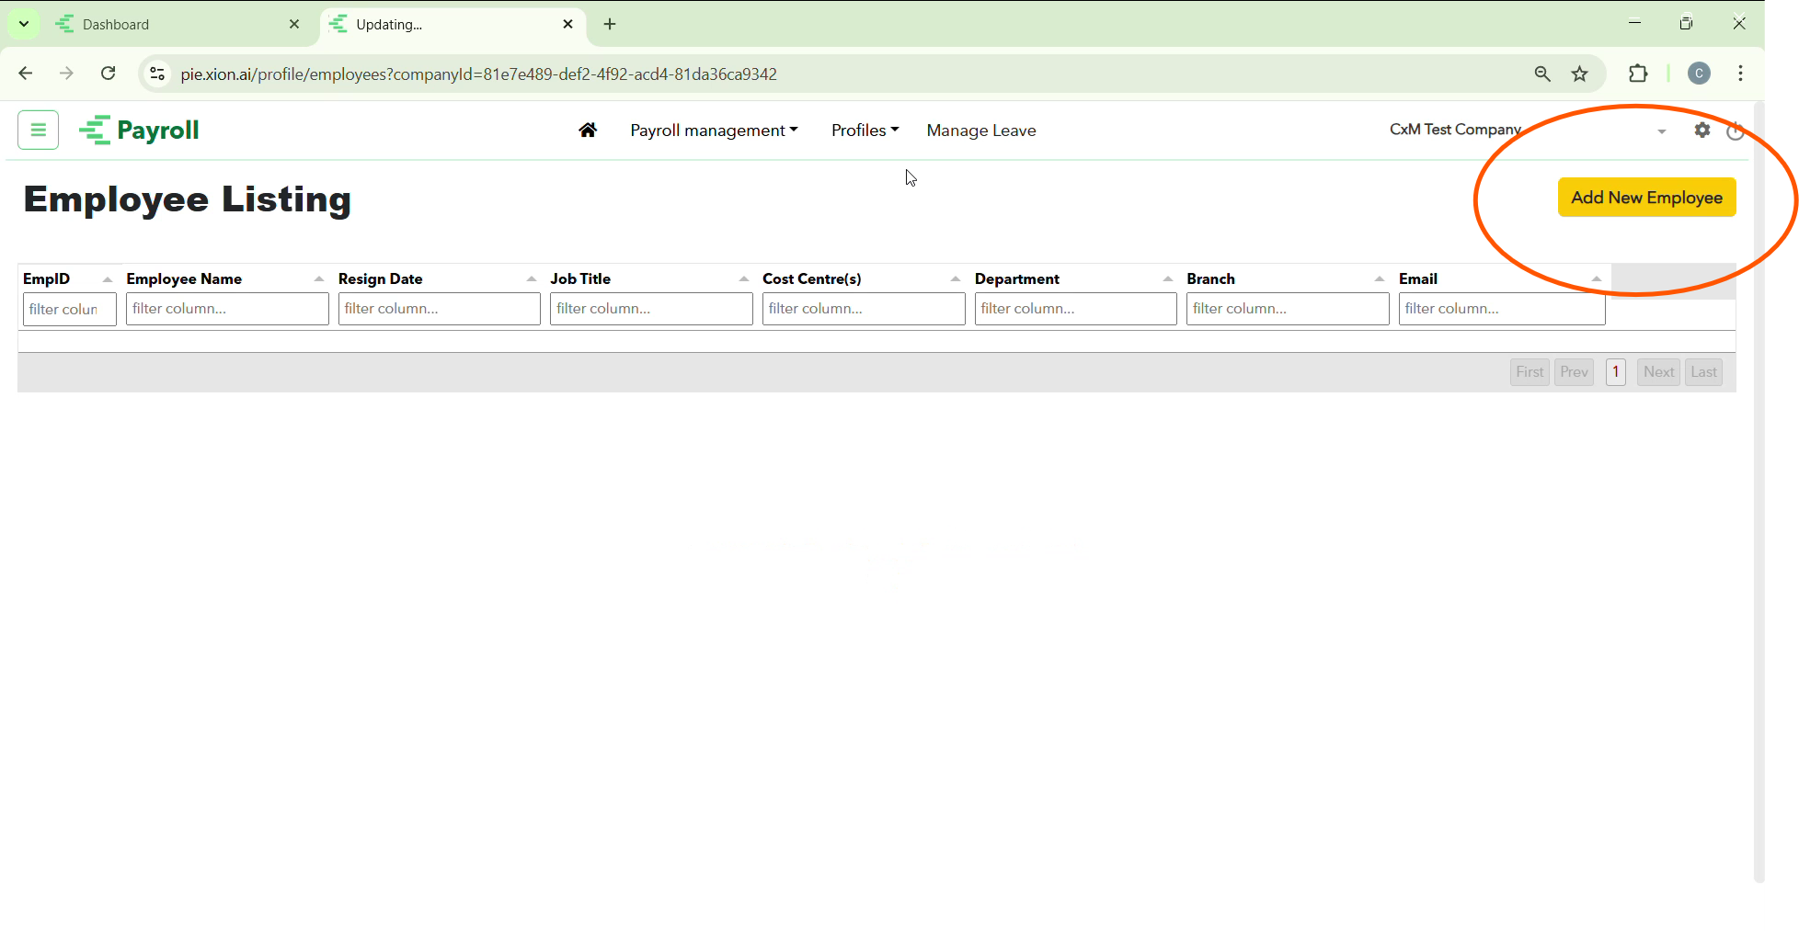This screenshot has height=931, width=1799.
Task: Click Add New Employee button
Action: [1646, 198]
